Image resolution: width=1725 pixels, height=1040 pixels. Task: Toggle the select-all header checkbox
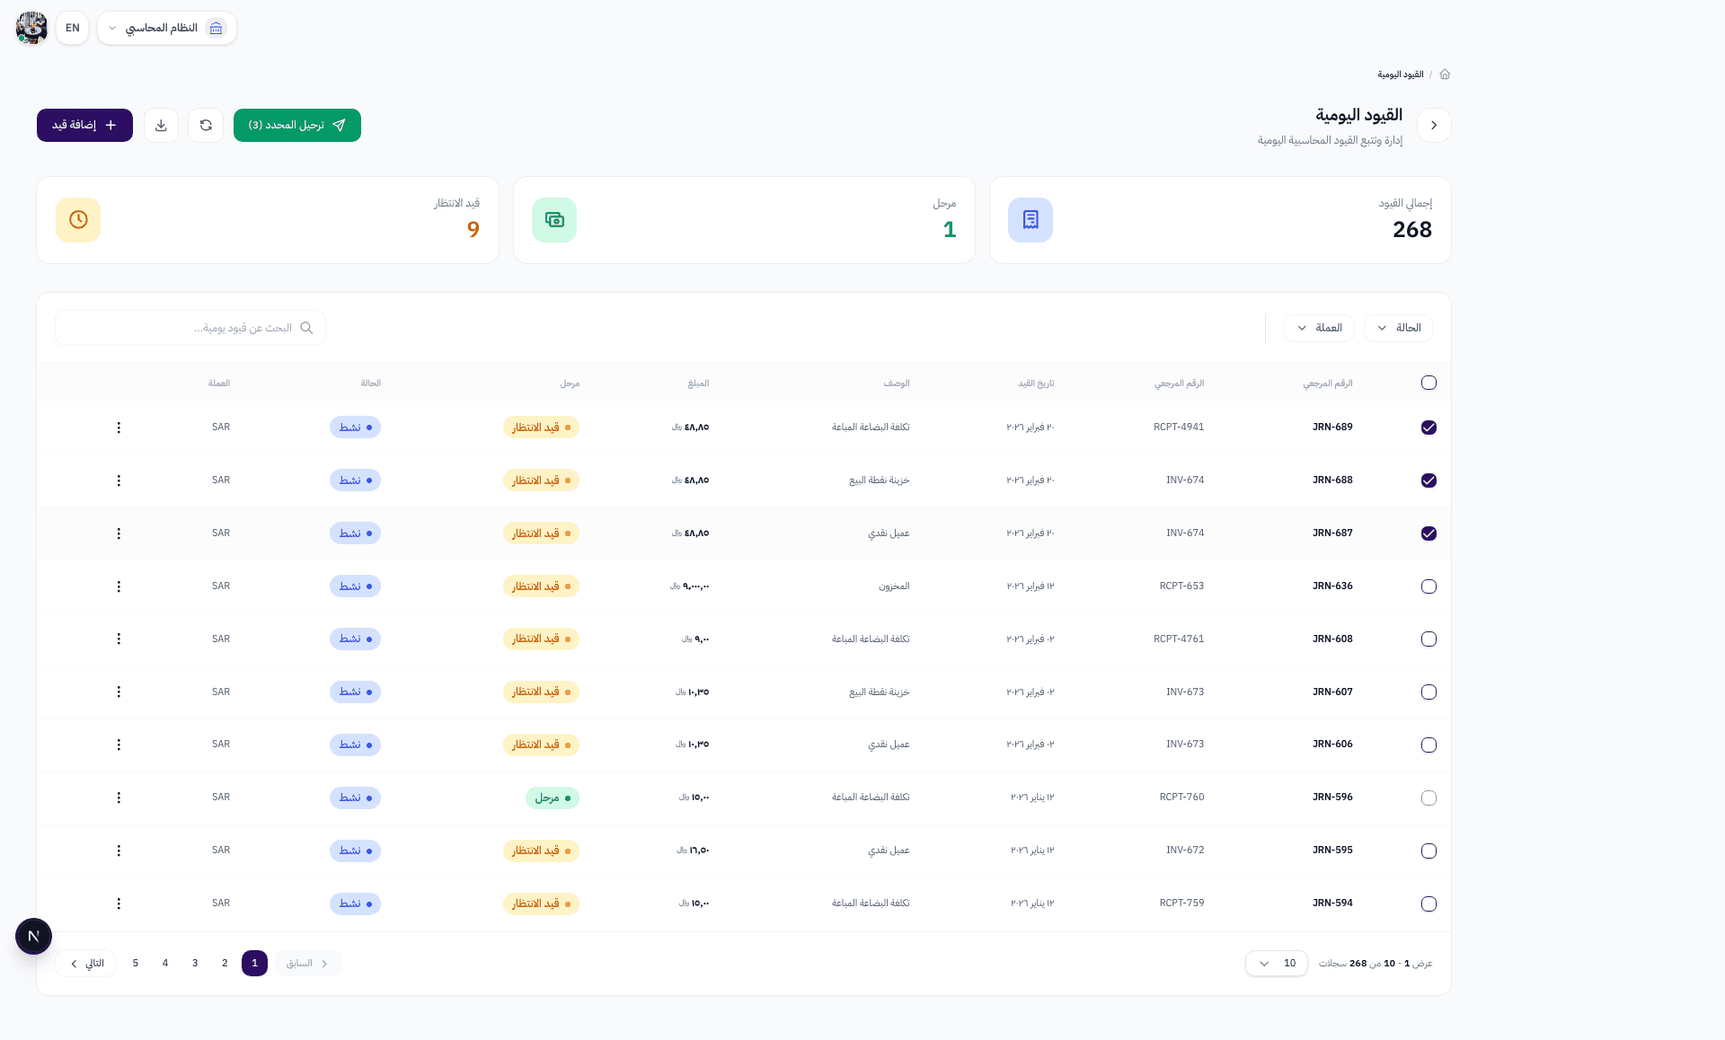[1429, 383]
